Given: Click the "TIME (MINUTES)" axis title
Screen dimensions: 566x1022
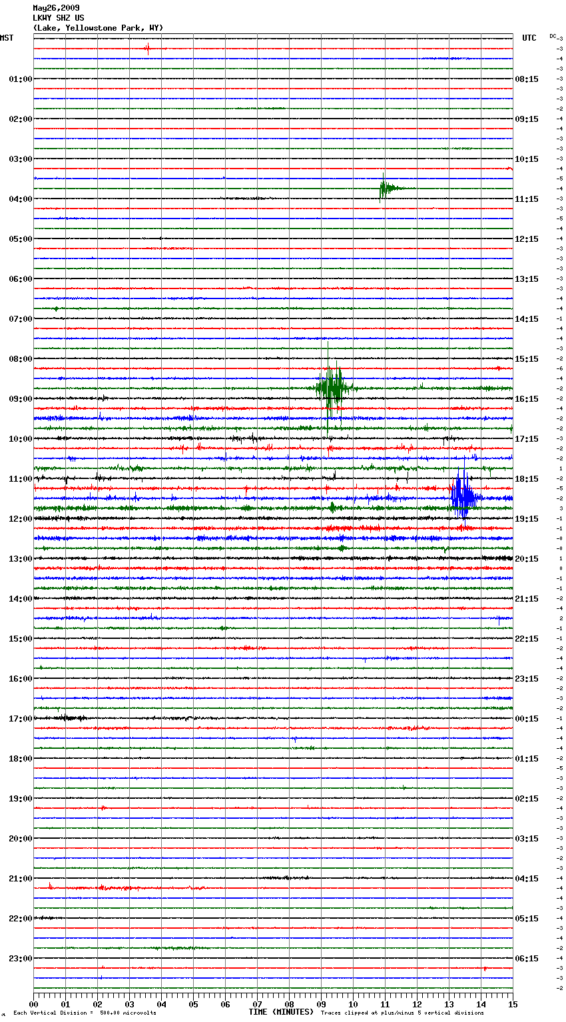Looking at the screenshot, I should 281,1012.
